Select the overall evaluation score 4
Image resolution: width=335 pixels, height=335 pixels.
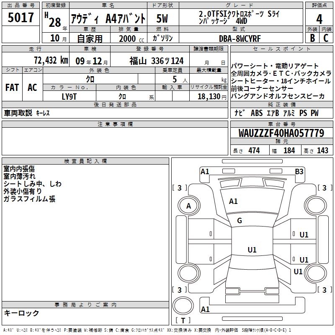[x=319, y=19]
